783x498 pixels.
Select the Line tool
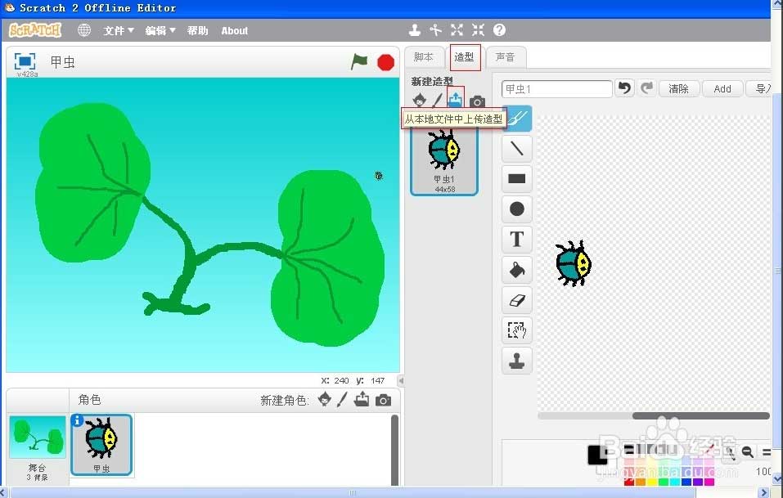tap(517, 148)
